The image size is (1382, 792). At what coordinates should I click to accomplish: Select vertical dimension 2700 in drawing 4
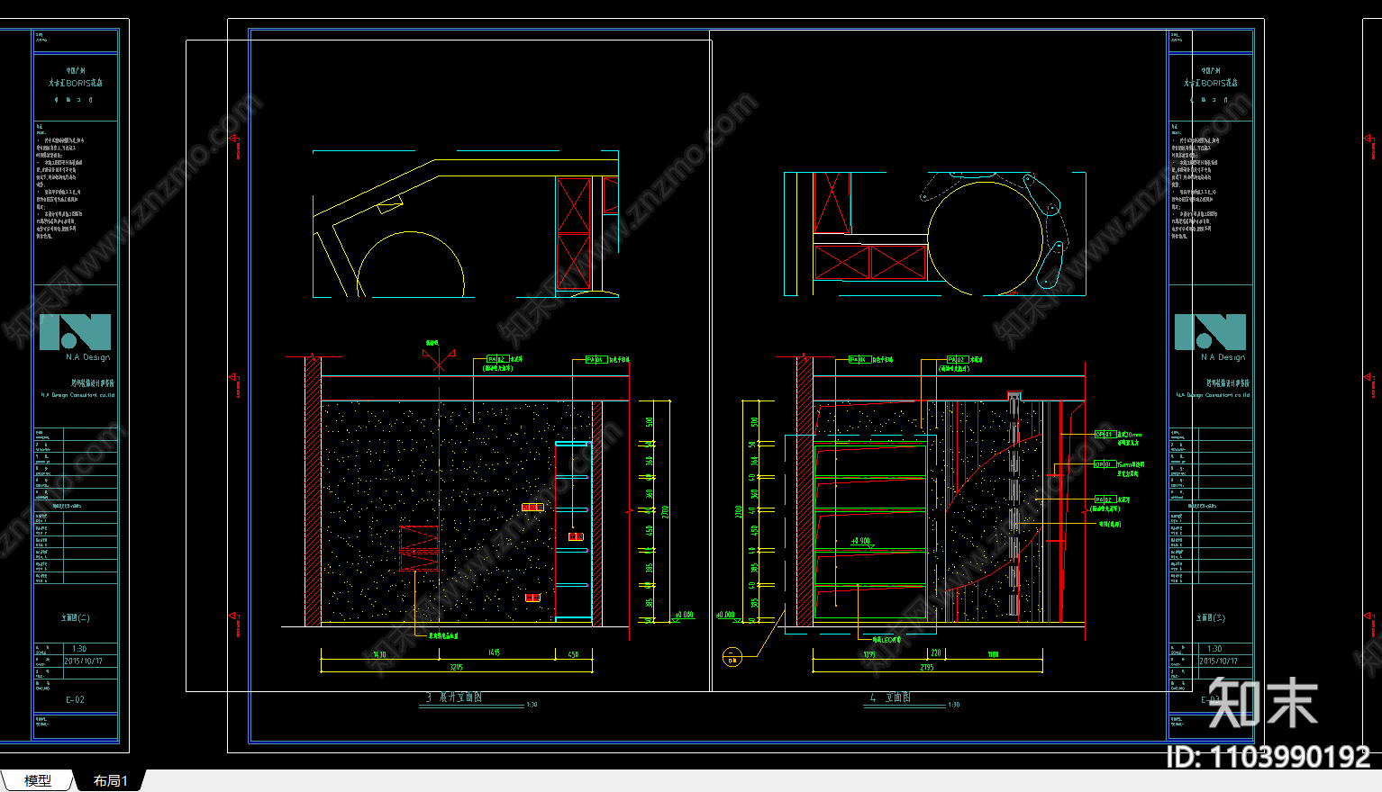pos(739,511)
